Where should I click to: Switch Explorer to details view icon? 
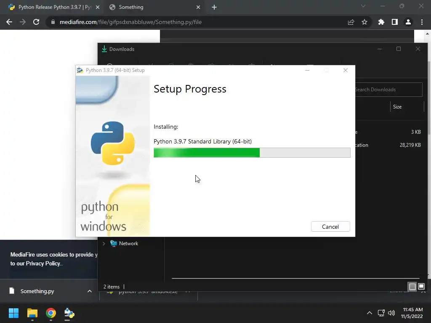pyautogui.click(x=412, y=287)
